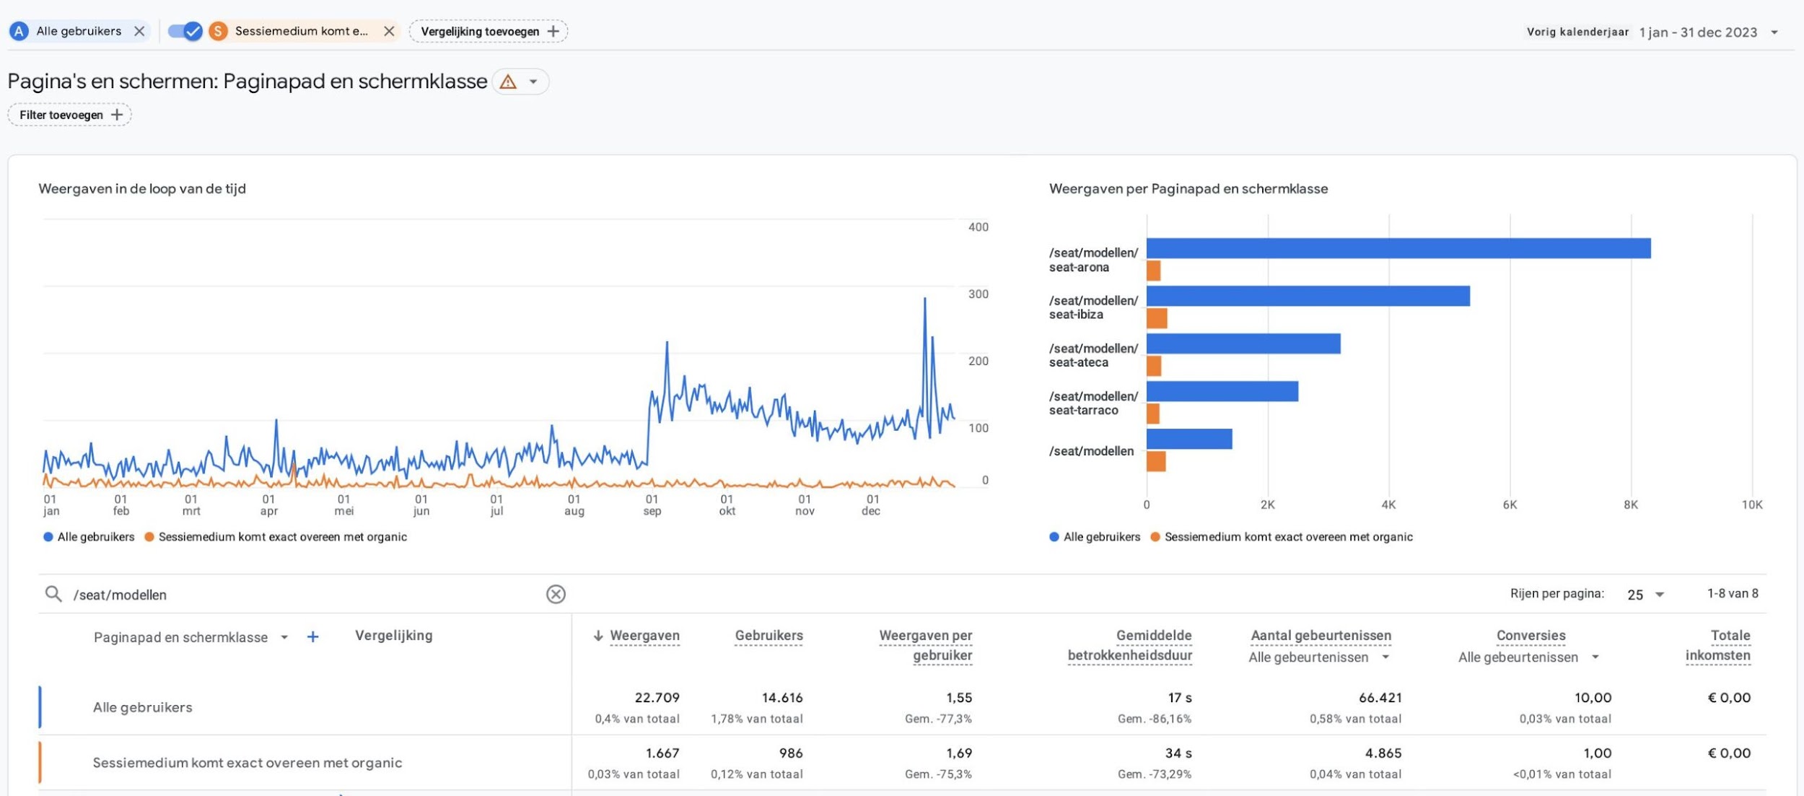The width and height of the screenshot is (1804, 796).
Task: Open the data quality warning triangle icon
Action: coord(509,82)
